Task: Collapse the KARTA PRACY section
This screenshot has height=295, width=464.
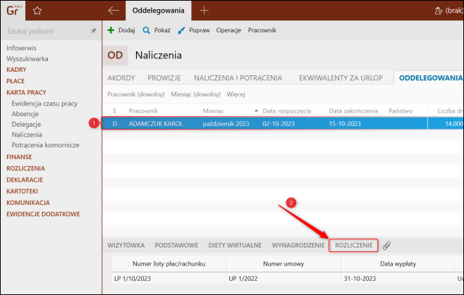Action: (26, 92)
